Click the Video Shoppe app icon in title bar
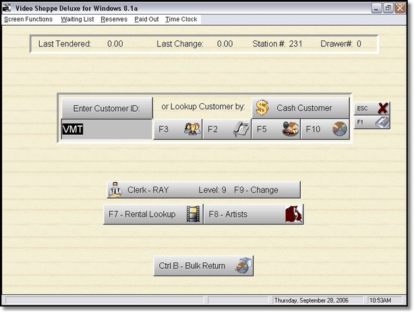 [x=7, y=8]
